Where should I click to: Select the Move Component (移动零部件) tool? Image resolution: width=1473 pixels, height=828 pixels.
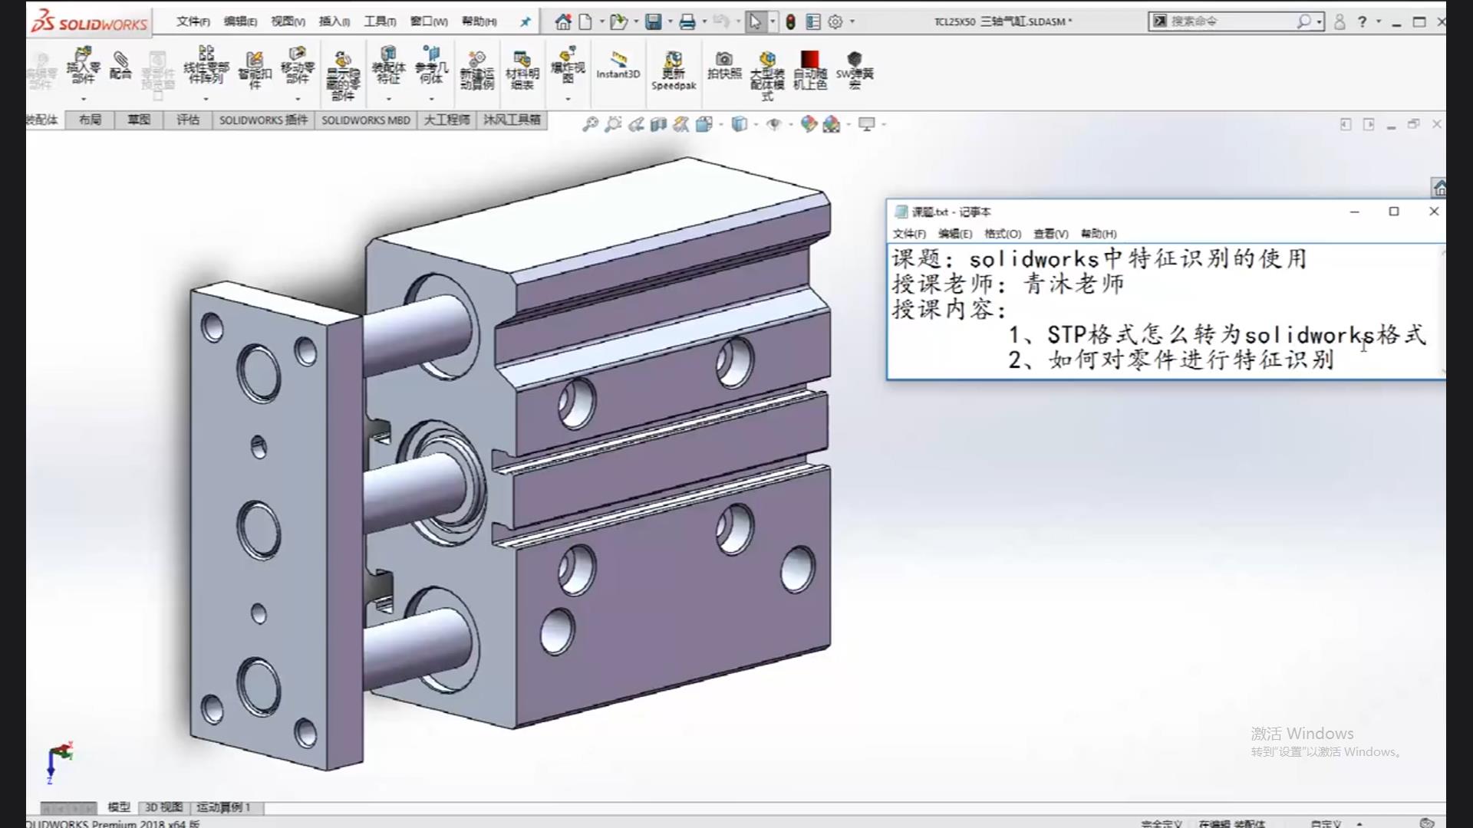[297, 64]
